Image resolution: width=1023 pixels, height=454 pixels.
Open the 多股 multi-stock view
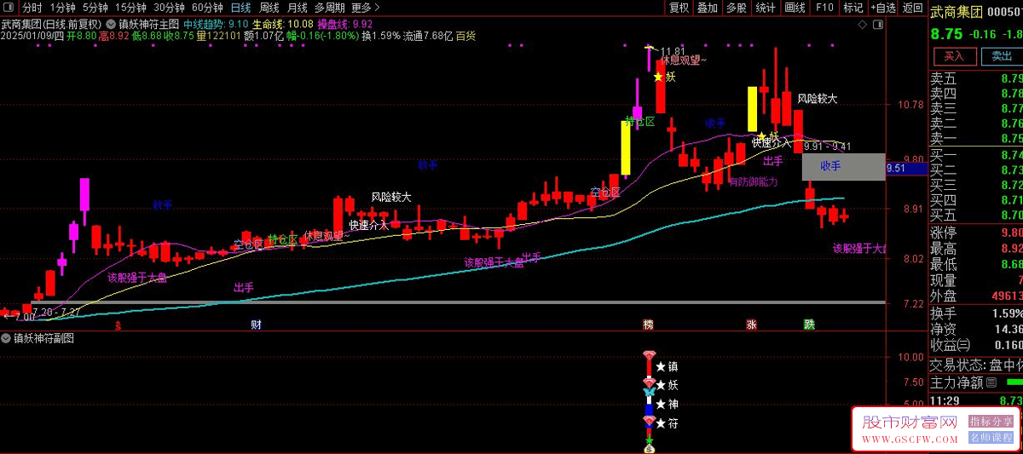coord(736,8)
